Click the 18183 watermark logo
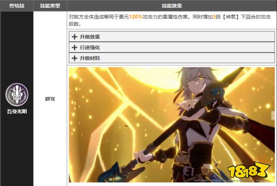This screenshot has width=277, height=186. [x=249, y=169]
